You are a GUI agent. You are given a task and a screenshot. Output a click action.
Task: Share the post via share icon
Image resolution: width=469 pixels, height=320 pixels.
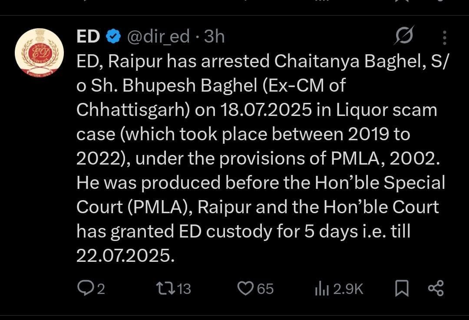pos(436,288)
